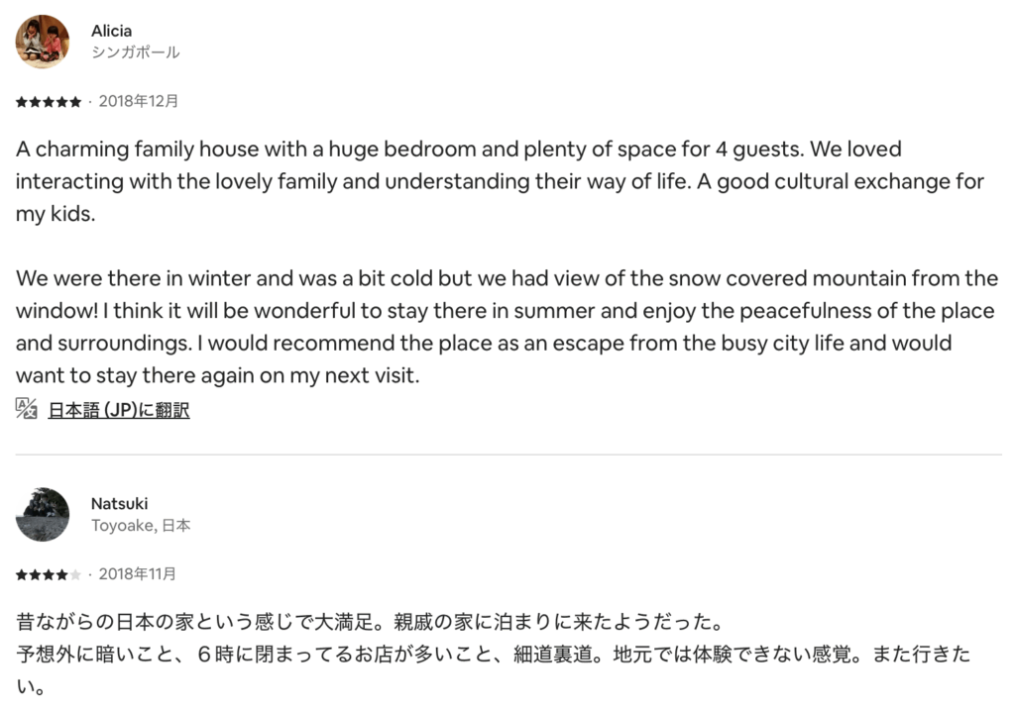Click the first star of Natsuki's rating
This screenshot has width=1015, height=710.
point(21,574)
